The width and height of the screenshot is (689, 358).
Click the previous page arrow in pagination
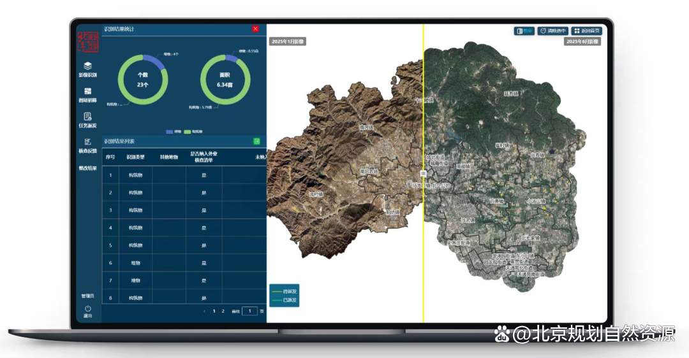[x=204, y=311]
